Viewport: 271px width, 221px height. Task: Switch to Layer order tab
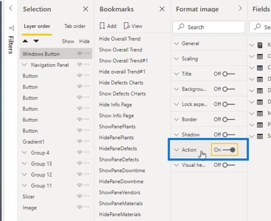click(x=37, y=26)
